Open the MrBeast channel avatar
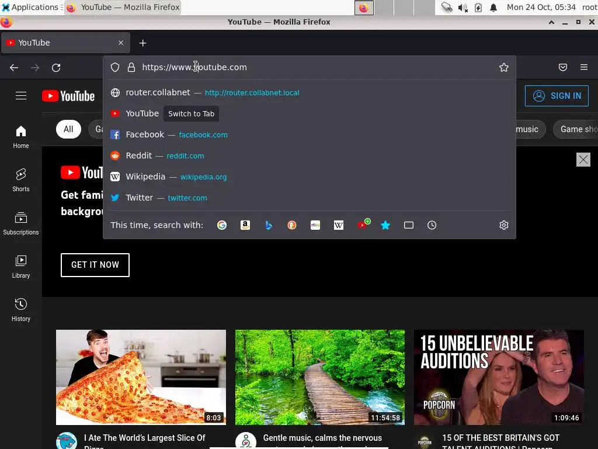The image size is (598, 449). pos(67,441)
